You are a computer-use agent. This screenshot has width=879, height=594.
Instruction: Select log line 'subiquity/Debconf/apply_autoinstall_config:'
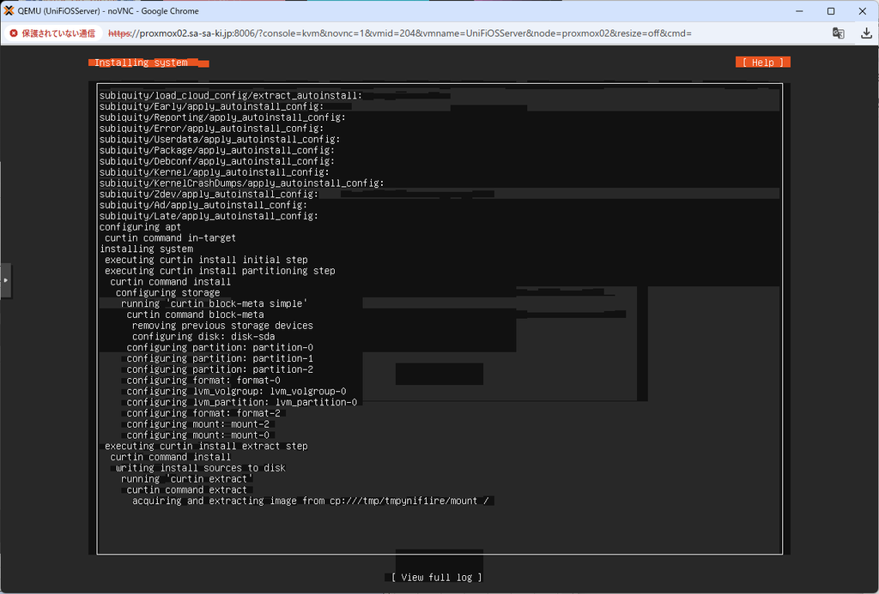click(x=217, y=161)
